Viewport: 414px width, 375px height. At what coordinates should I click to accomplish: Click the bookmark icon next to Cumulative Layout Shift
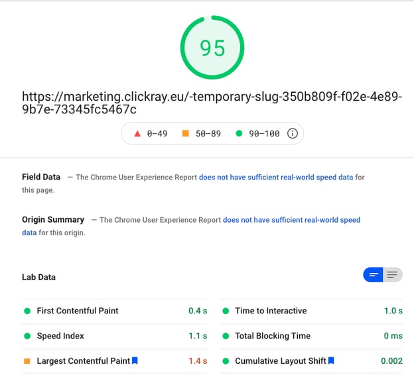coord(331,361)
